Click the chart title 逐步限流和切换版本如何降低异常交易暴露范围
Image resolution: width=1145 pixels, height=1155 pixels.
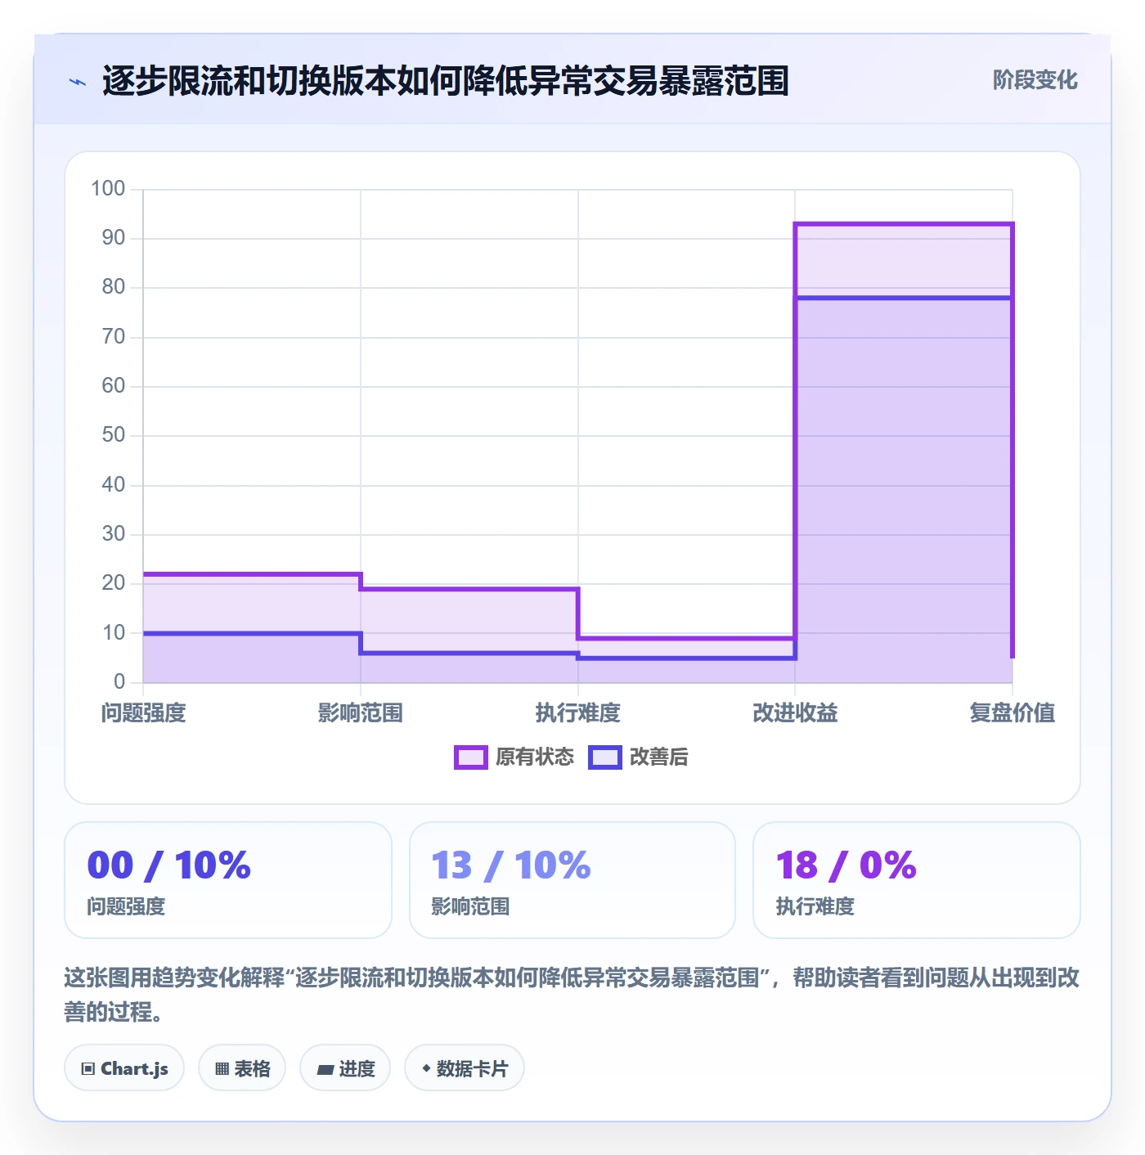(446, 81)
